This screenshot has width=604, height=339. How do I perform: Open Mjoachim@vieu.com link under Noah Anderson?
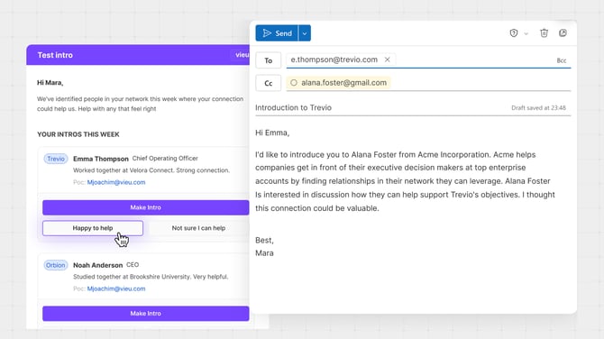tap(116, 289)
